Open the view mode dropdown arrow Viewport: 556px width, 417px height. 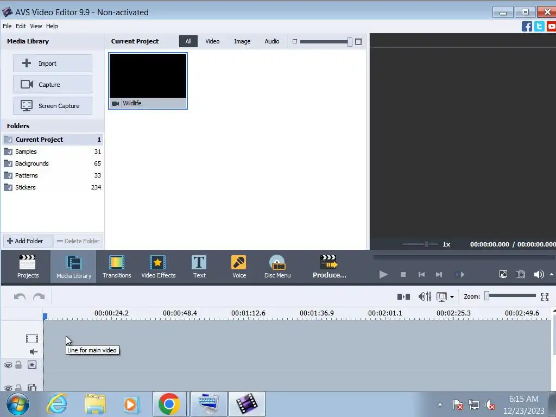coord(452,297)
